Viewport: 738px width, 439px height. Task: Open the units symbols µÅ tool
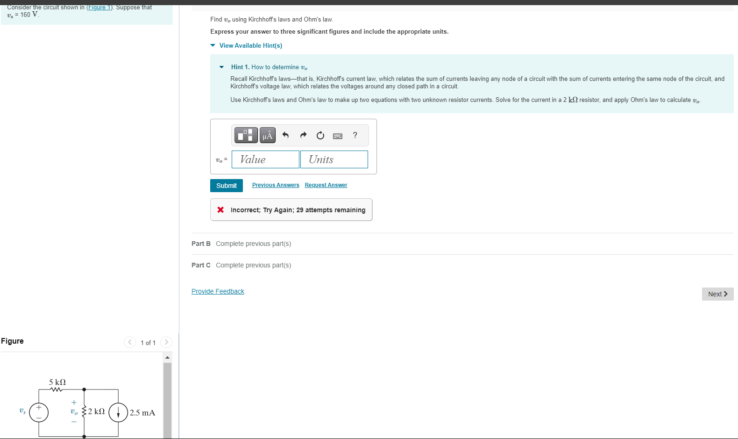pyautogui.click(x=268, y=135)
